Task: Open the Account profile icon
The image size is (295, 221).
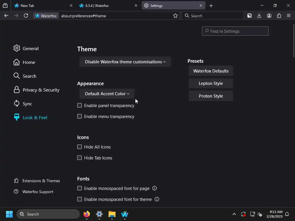Action: pyautogui.click(x=269, y=16)
